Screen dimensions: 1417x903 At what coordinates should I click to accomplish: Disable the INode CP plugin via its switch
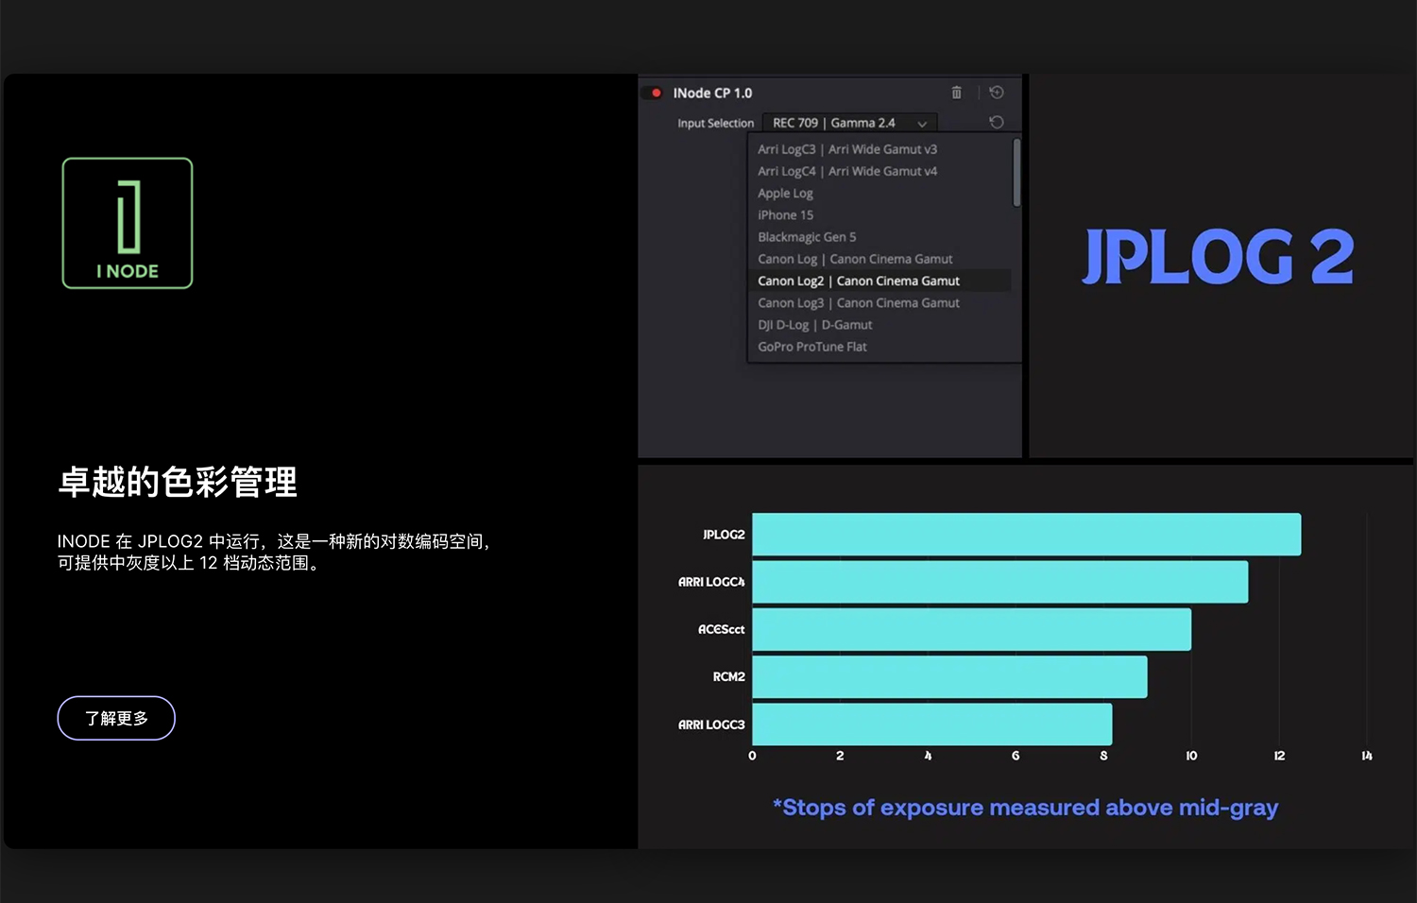tap(652, 93)
